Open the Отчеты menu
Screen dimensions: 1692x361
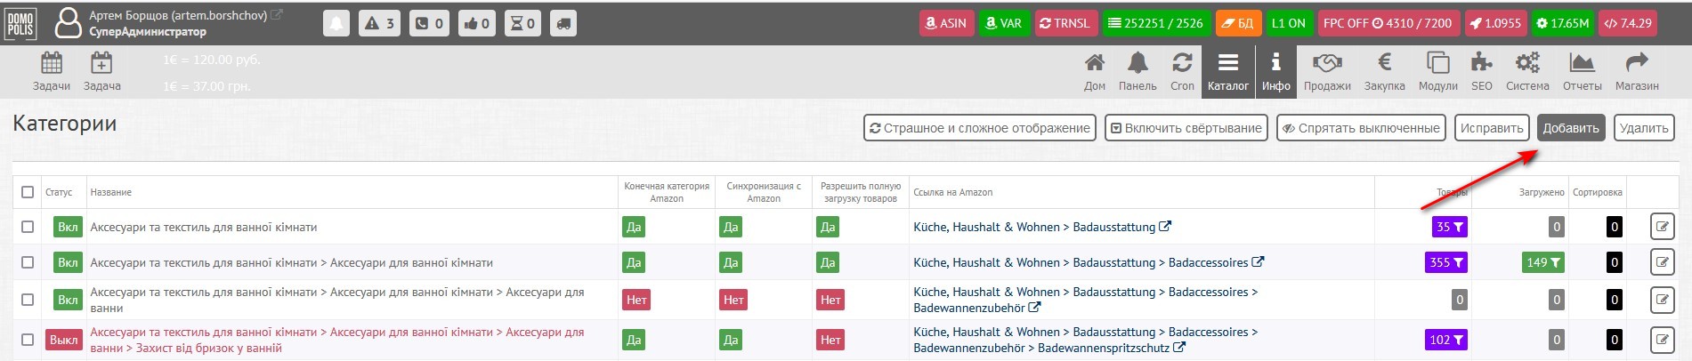click(1582, 71)
